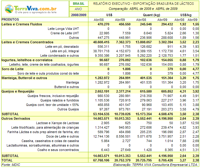Select Soro de leite e outs produtos label
Image resolution: width=201 pixels, height=168 pixels.
[48, 73]
